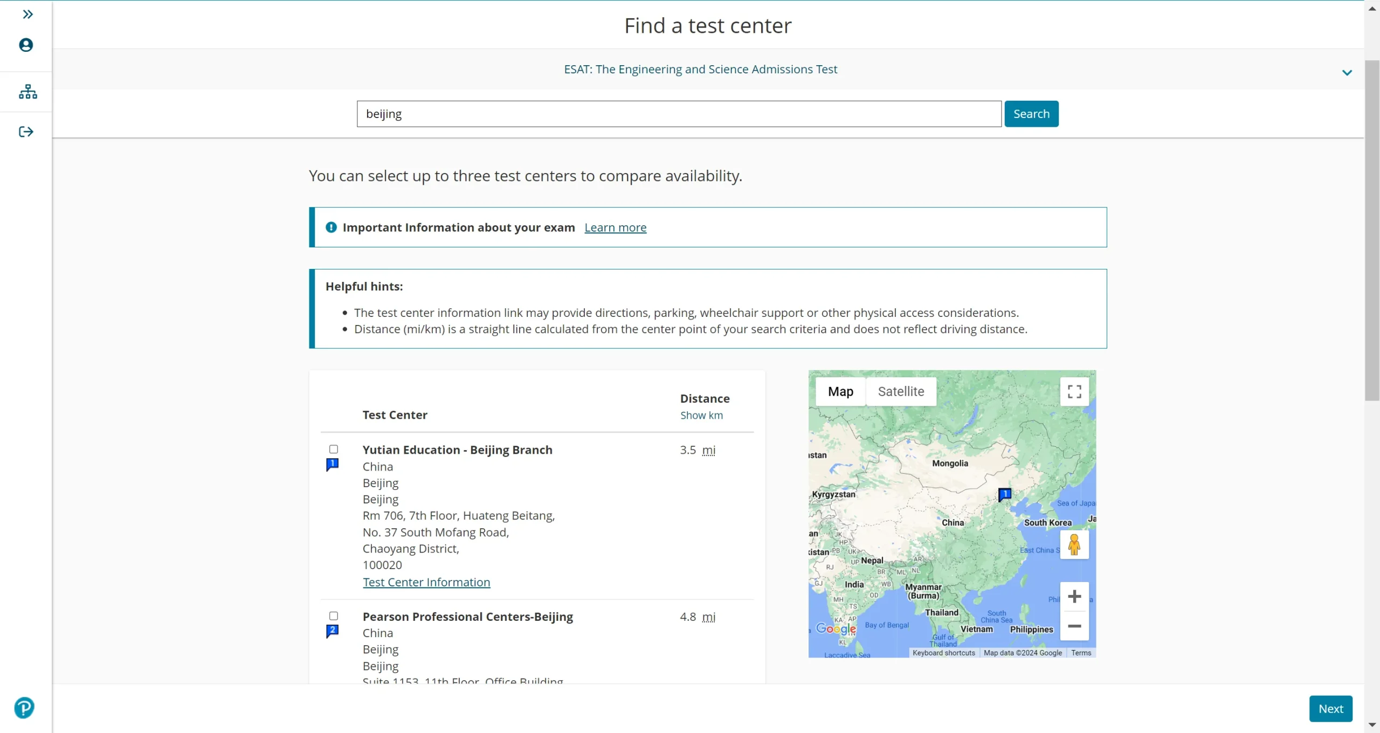The height and width of the screenshot is (733, 1380).
Task: Switch map to Map view tab
Action: tap(840, 391)
